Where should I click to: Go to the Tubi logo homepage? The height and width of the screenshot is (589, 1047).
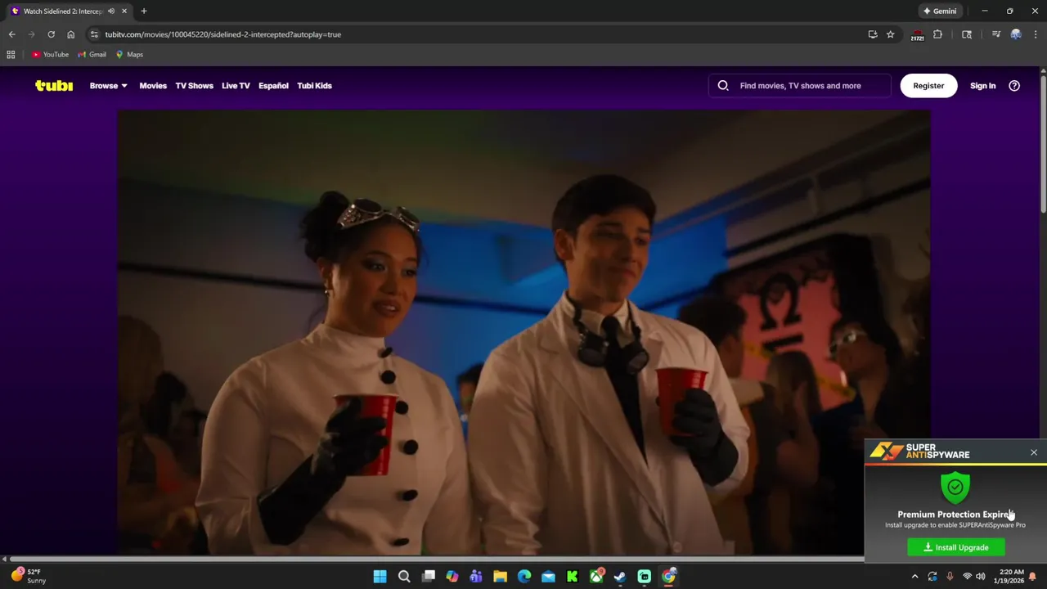click(54, 85)
